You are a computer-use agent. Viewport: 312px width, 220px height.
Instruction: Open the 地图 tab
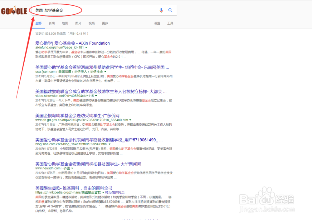65,23
